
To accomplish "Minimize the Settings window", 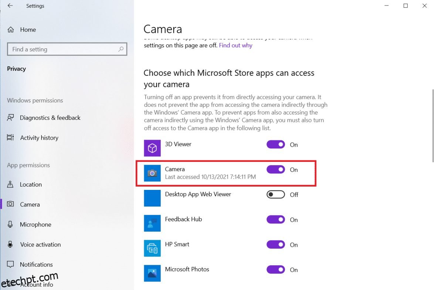I will point(386,6).
